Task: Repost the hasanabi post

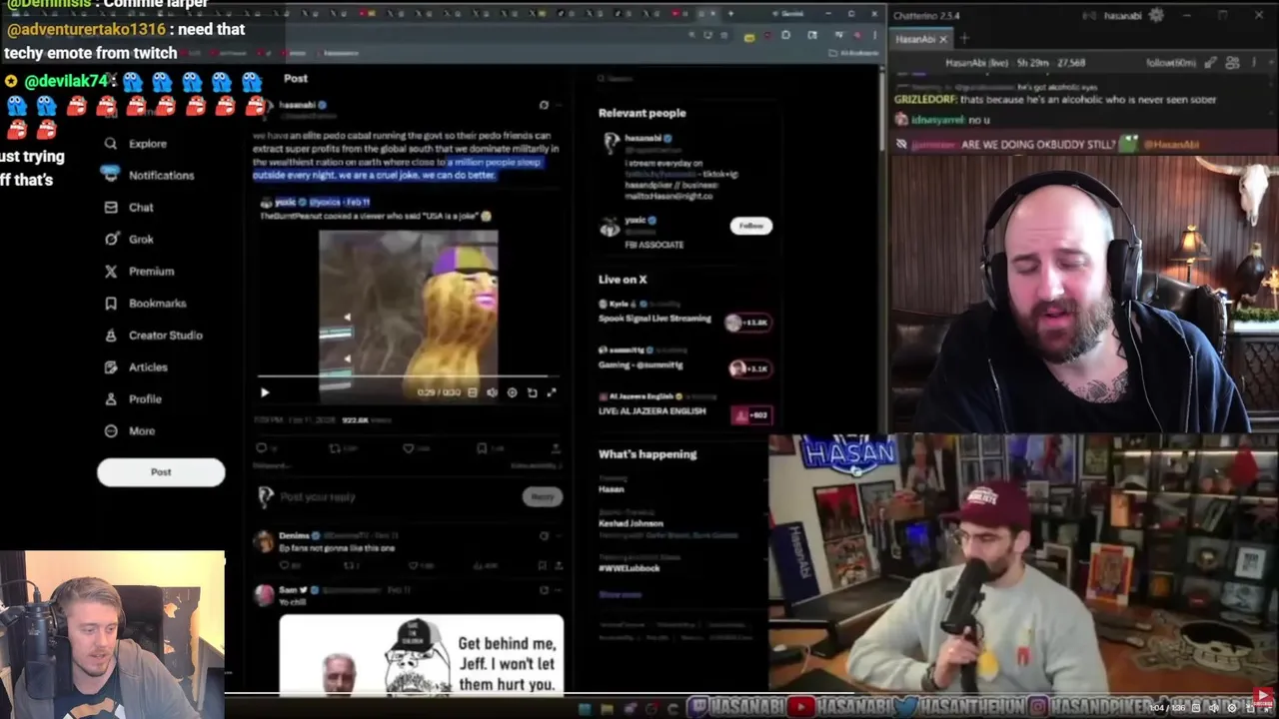Action: pos(335,448)
